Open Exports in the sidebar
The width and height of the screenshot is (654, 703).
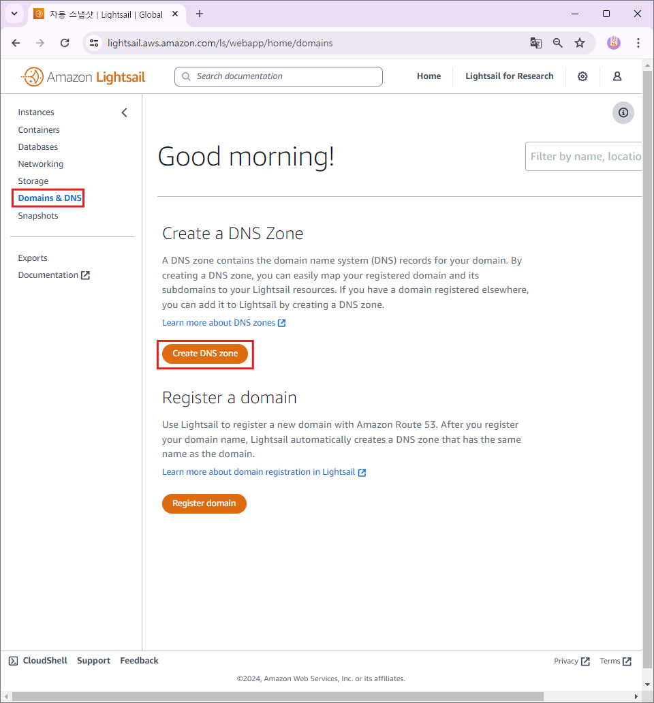point(32,257)
